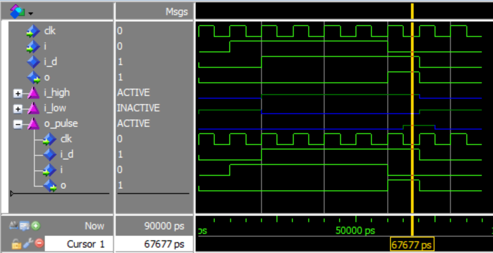Select o signal nested under o_pulse
Image resolution: width=493 pixels, height=253 pixels.
[x=63, y=185]
